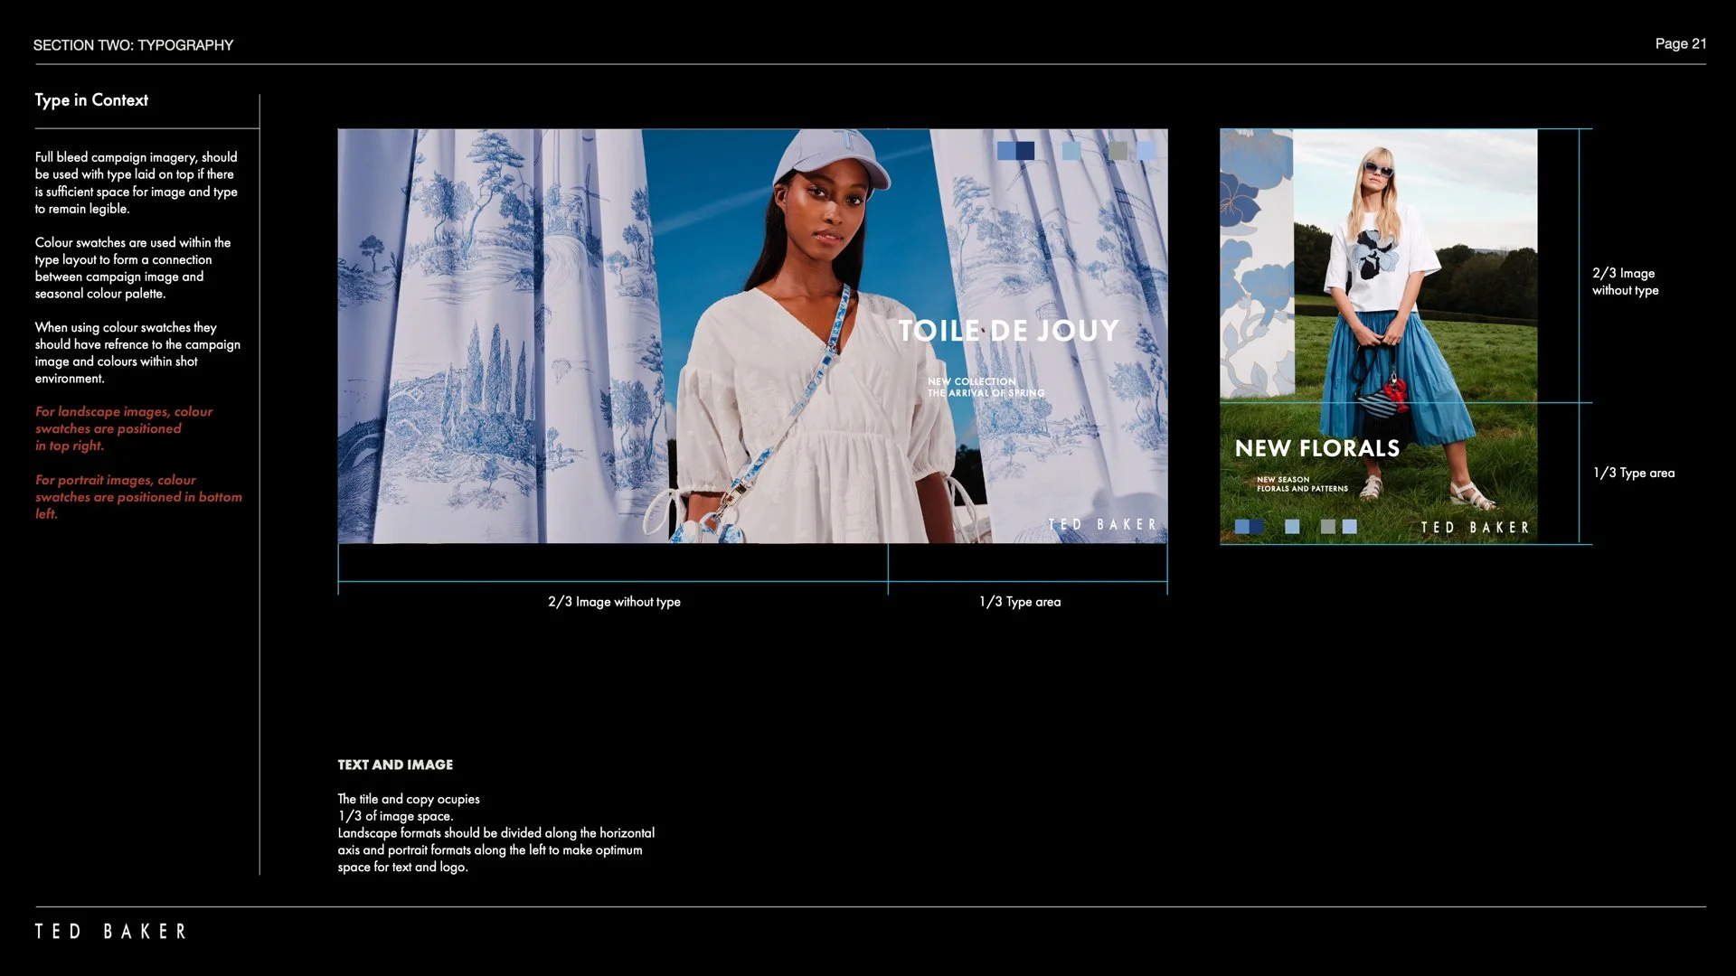This screenshot has width=1736, height=976.
Task: Click the '1/3 Type area' label under landscape image
Action: coord(1020,602)
